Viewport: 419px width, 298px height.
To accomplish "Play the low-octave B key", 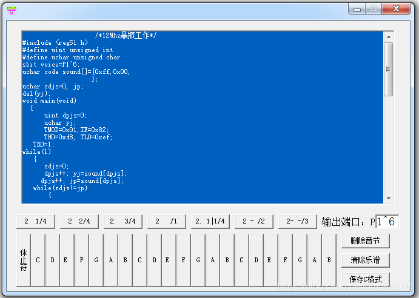I will click(126, 260).
